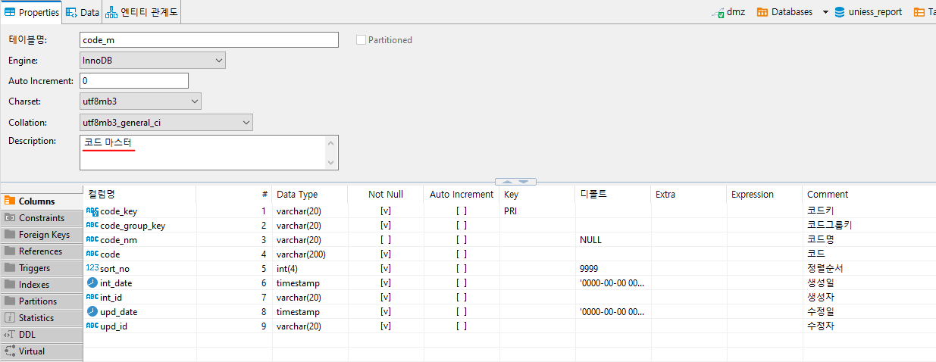Sort by Not Null column header

(386, 195)
